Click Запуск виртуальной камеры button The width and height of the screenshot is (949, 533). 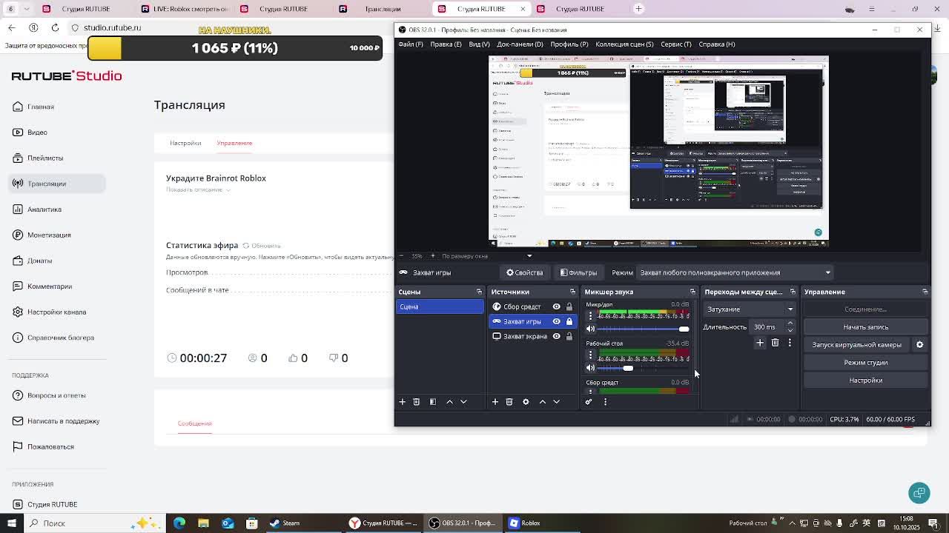tap(856, 345)
